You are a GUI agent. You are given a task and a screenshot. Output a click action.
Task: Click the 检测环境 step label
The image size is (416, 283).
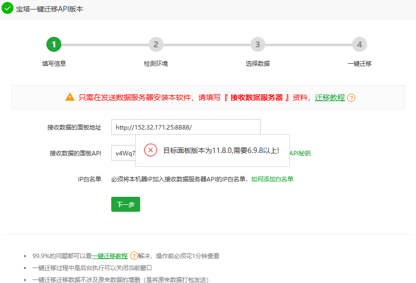156,64
